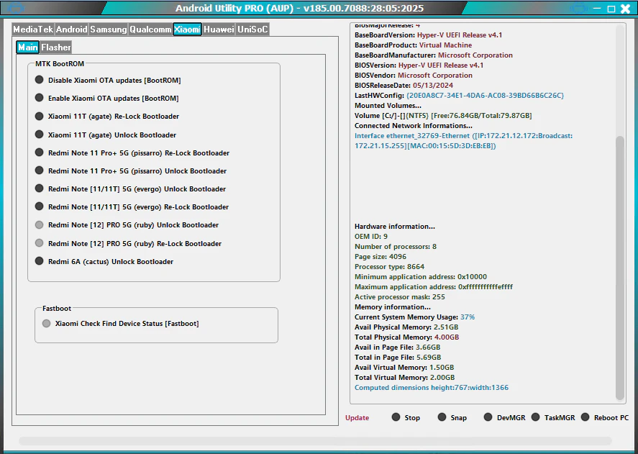Screen dimensions: 638x454
Task: Click the 'Volume [C:/]' NTFS line
Action: pyautogui.click(x=443, y=116)
